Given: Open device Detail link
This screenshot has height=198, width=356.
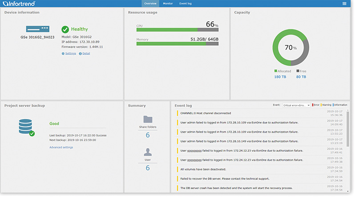Looking at the screenshot, I should tap(86, 54).
